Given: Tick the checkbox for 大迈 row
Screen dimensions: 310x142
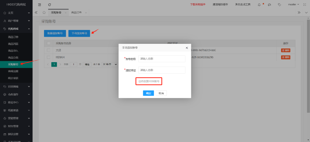Looking at the screenshot, I should 48,50.
